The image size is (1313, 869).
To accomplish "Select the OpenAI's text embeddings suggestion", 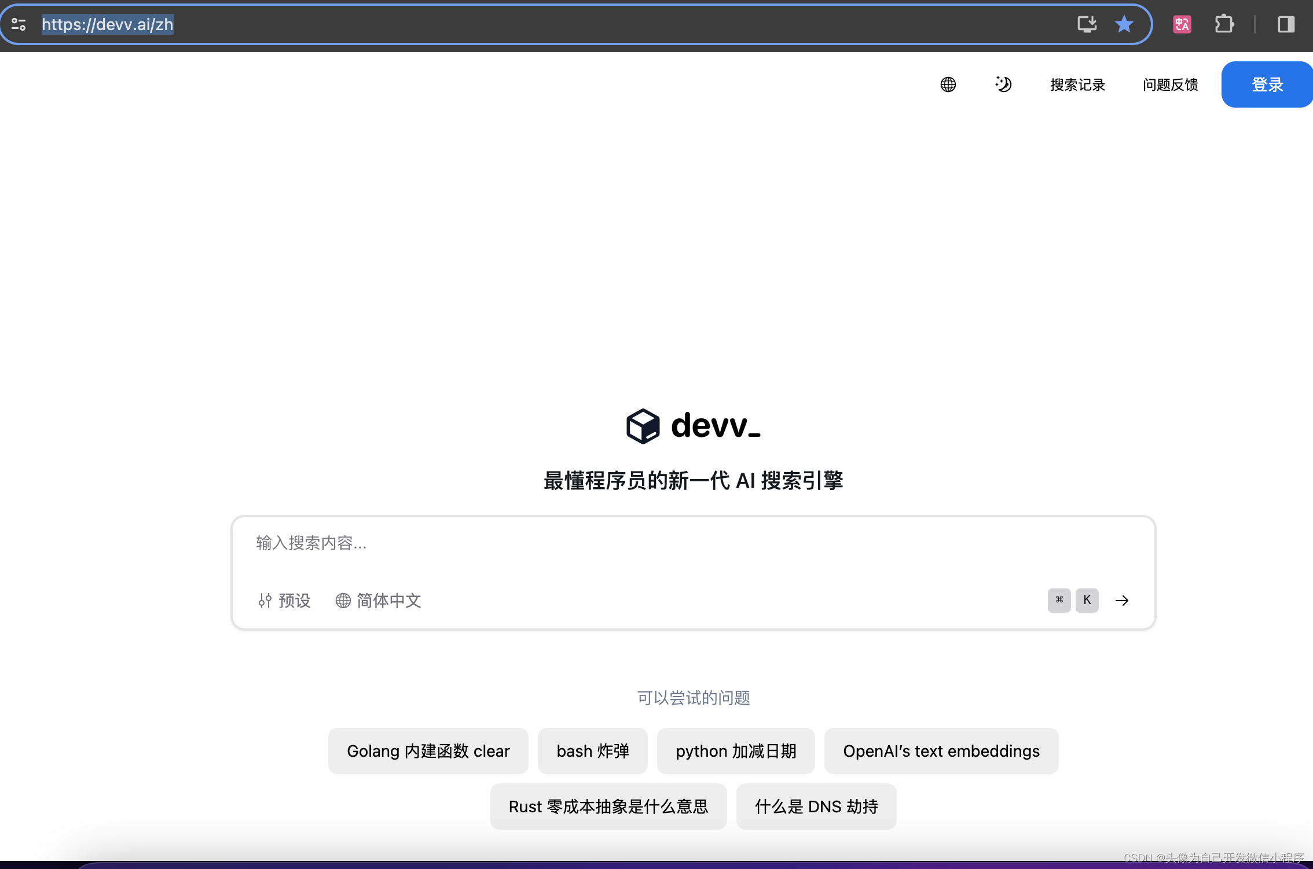I will pos(941,750).
